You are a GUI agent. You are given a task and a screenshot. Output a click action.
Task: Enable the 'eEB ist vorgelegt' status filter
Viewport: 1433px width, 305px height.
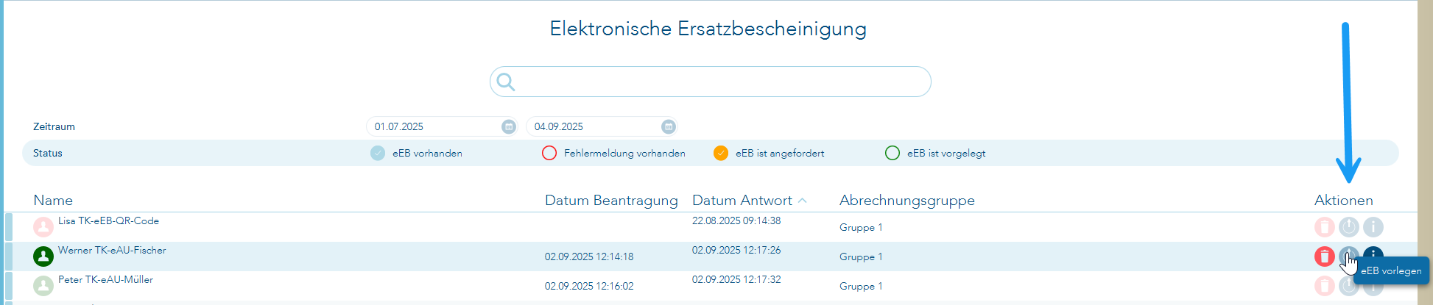pos(892,153)
